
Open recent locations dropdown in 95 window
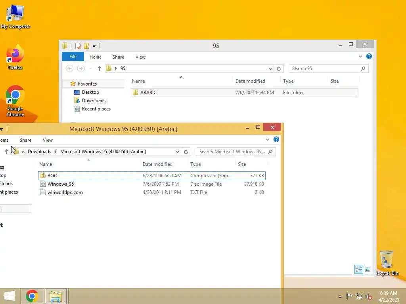(90, 68)
